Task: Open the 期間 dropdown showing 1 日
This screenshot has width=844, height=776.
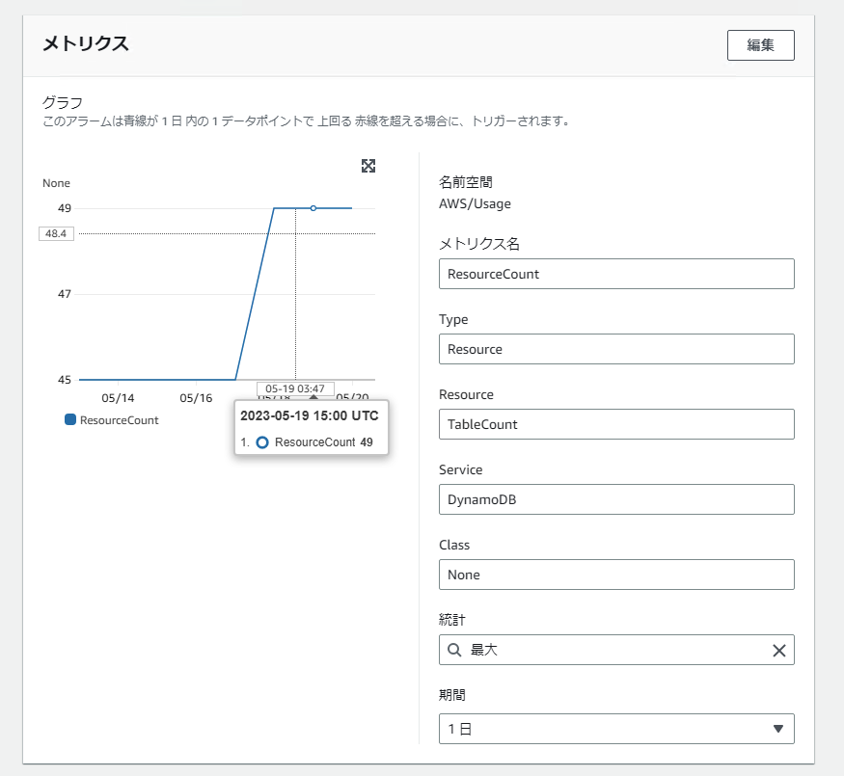Action: click(x=615, y=729)
